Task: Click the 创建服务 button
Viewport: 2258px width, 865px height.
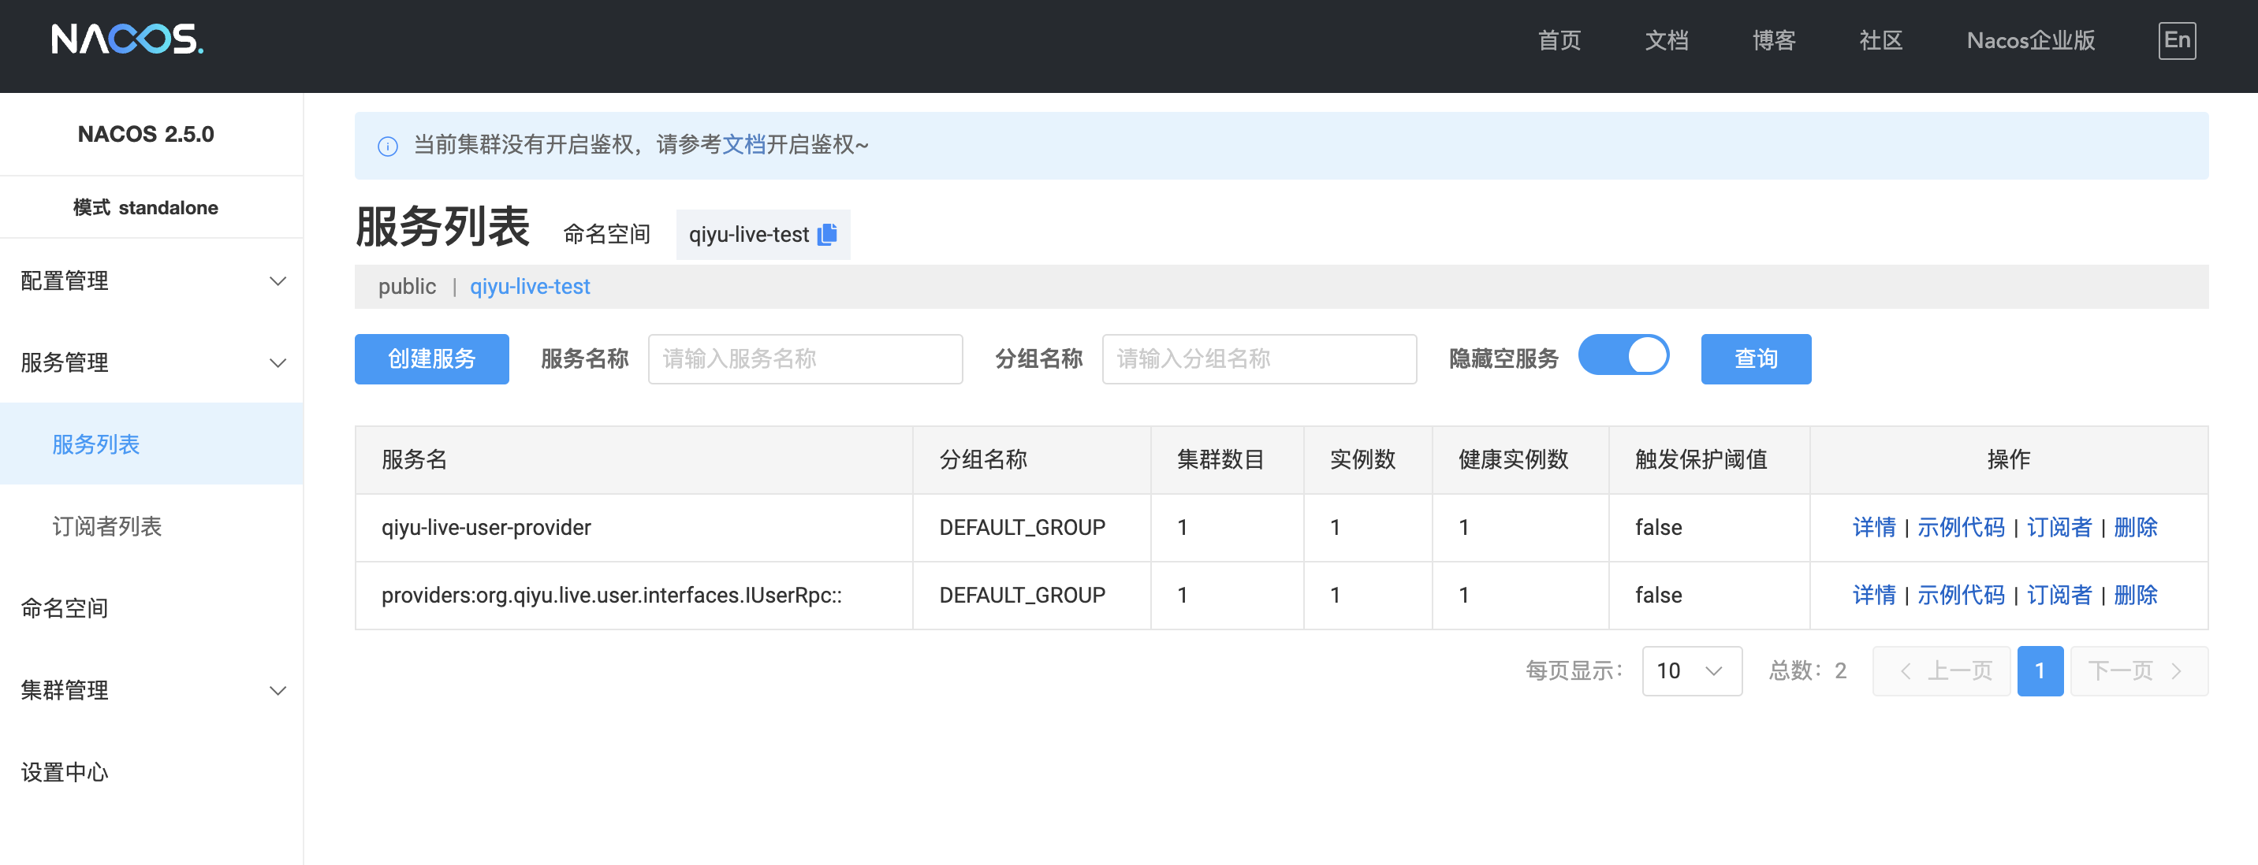Action: [431, 359]
